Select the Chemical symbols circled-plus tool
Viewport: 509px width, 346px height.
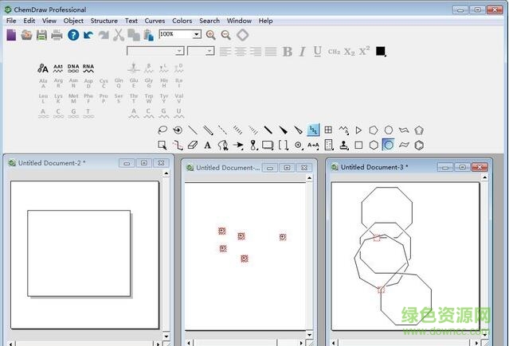[299, 145]
